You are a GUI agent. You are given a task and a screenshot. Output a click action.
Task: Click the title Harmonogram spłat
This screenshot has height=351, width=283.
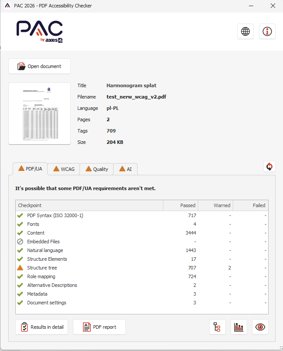[131, 85]
